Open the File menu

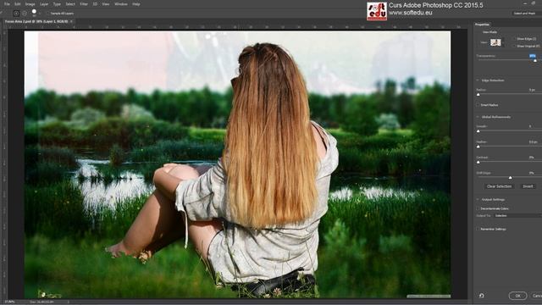(x=7, y=4)
